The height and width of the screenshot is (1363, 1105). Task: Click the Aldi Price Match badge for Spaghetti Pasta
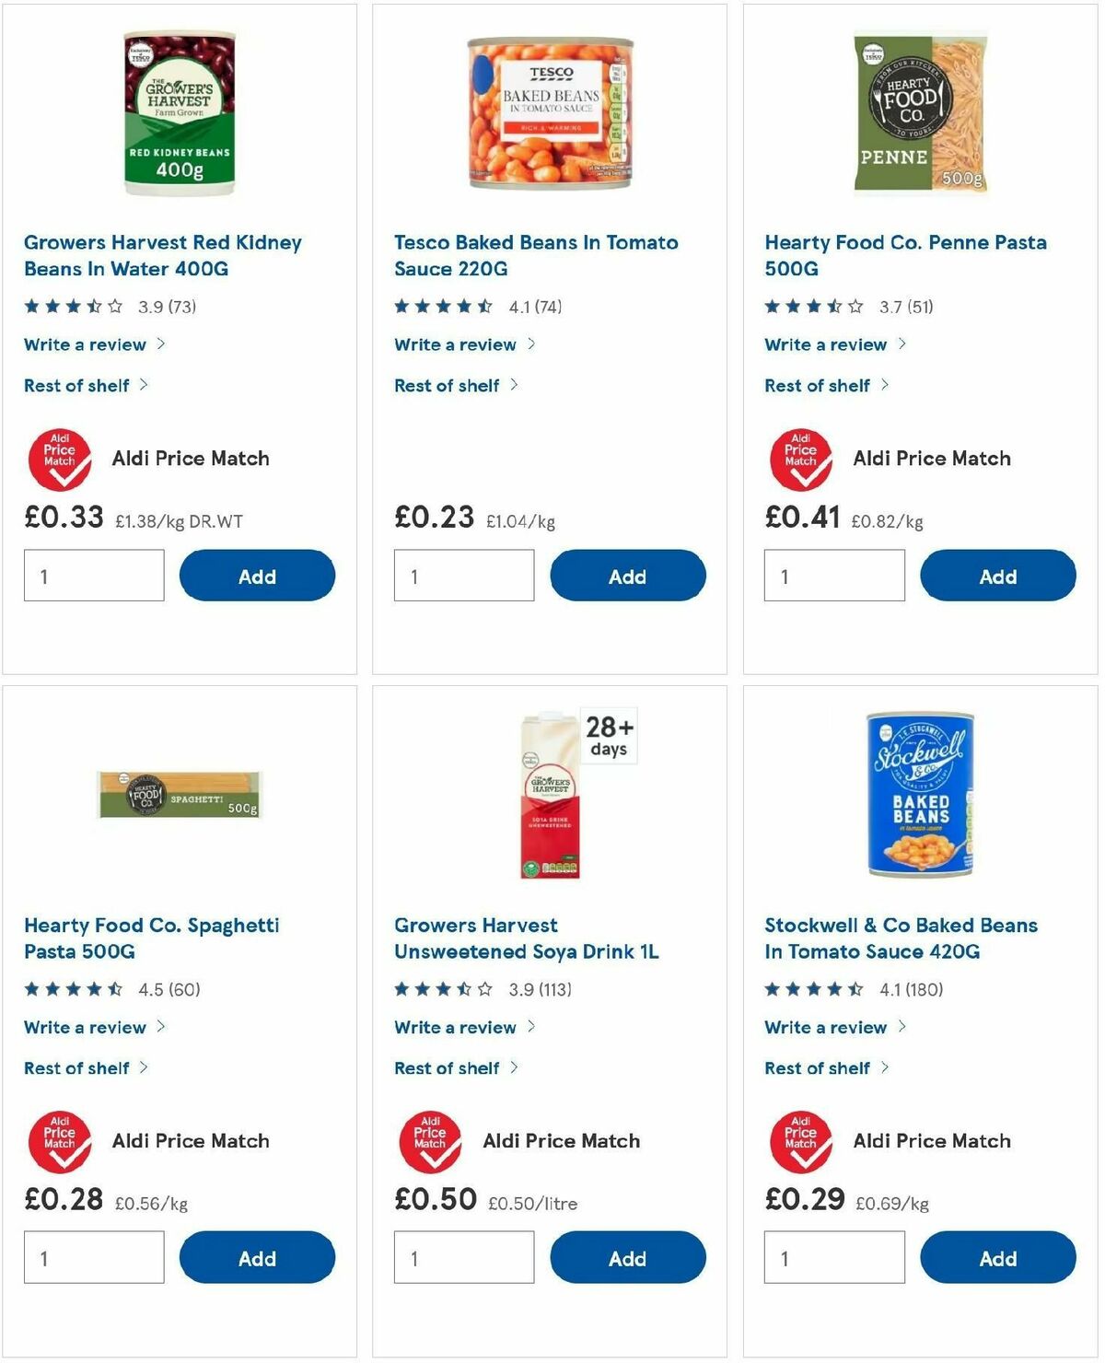click(x=60, y=1141)
